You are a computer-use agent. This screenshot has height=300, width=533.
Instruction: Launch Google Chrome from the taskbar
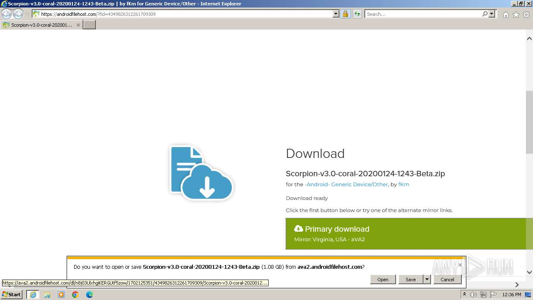(75, 295)
